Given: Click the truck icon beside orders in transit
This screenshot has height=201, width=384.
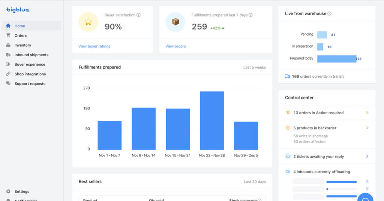Looking at the screenshot, I should (287, 76).
